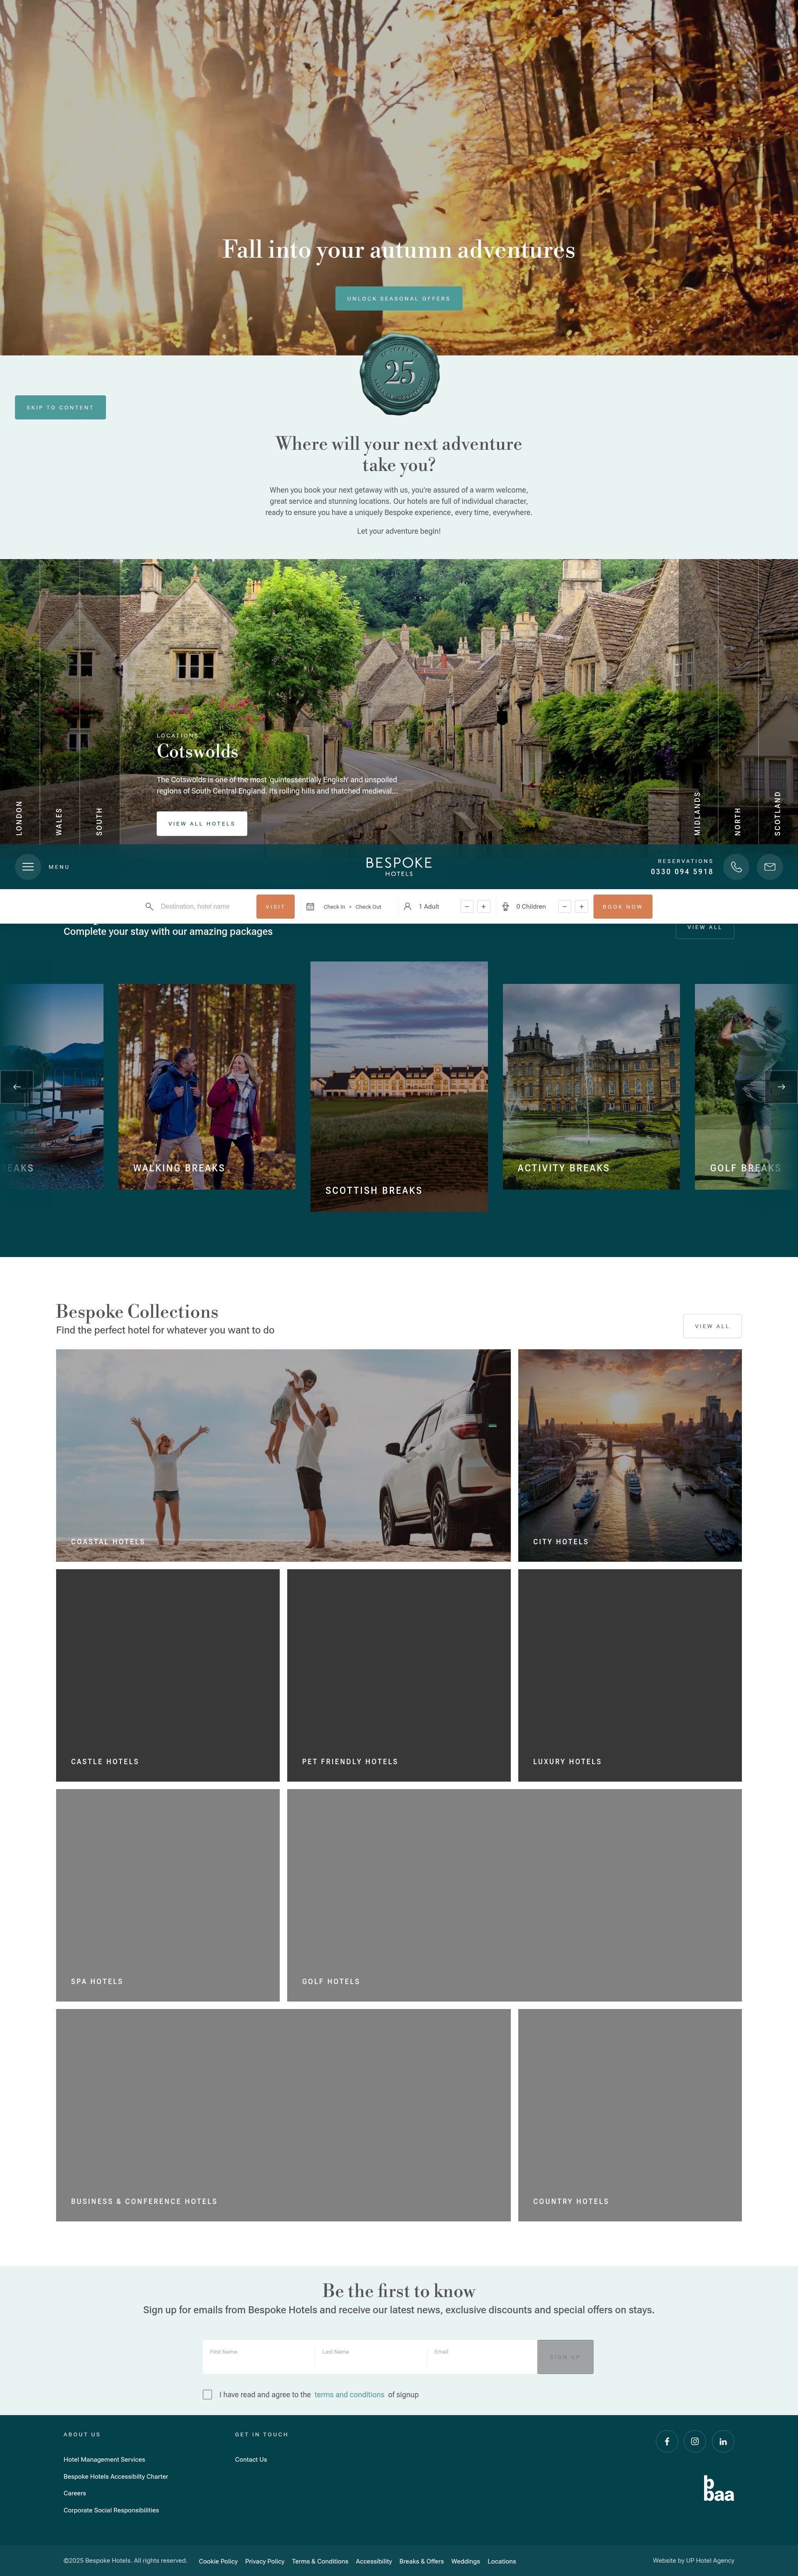Decrease adult count with minus
Viewport: 798px width, 2576px height.
pyautogui.click(x=467, y=907)
